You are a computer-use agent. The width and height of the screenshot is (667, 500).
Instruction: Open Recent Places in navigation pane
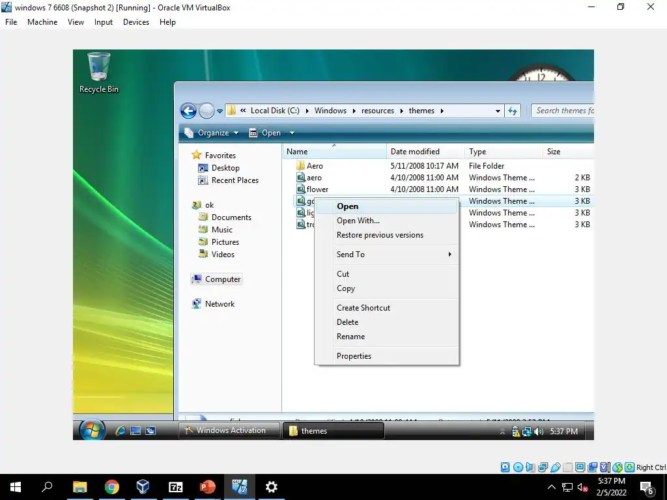coord(229,180)
